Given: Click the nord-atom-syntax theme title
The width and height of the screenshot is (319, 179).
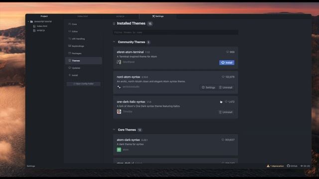Looking at the screenshot, I should coord(129,77).
